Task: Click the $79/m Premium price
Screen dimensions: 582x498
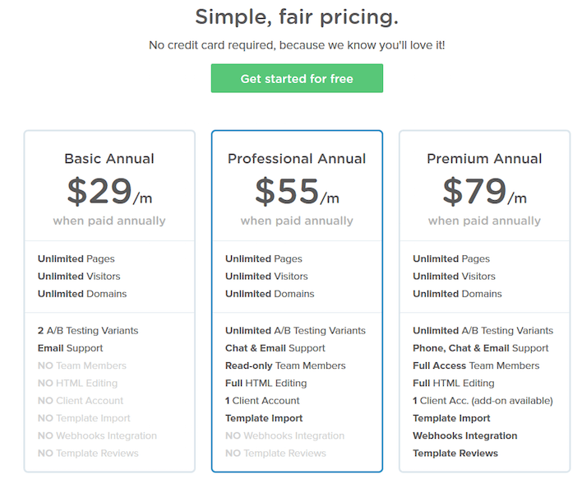Action: (484, 191)
